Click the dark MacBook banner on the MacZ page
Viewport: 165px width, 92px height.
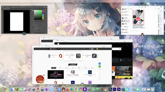tap(56, 74)
